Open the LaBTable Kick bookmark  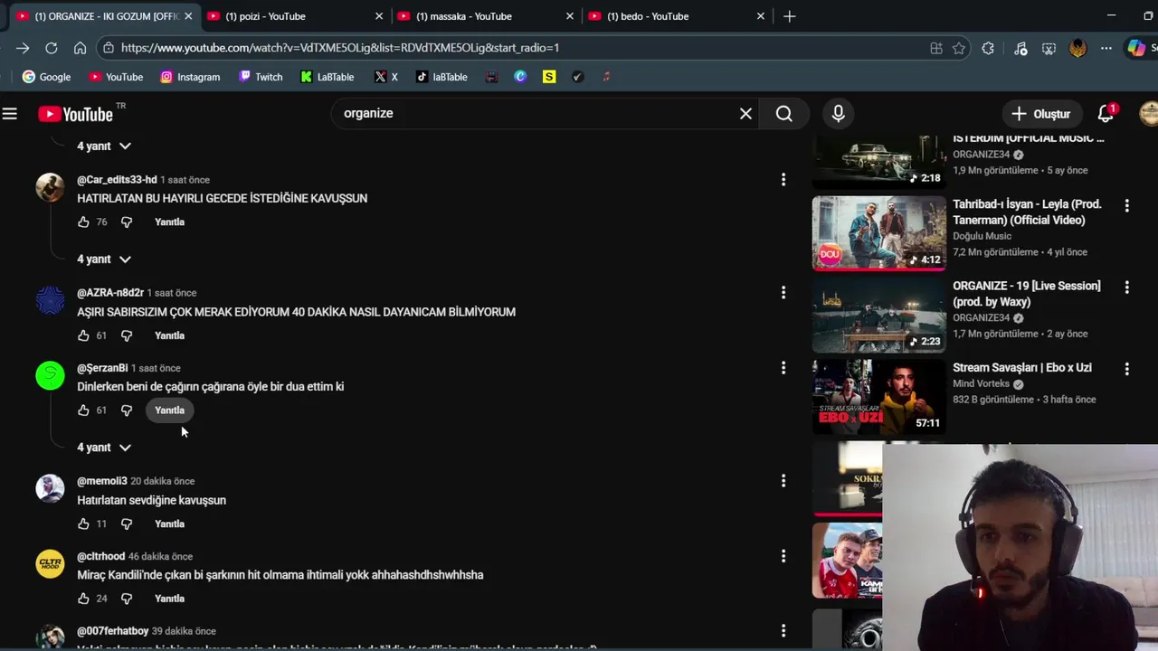click(x=327, y=77)
